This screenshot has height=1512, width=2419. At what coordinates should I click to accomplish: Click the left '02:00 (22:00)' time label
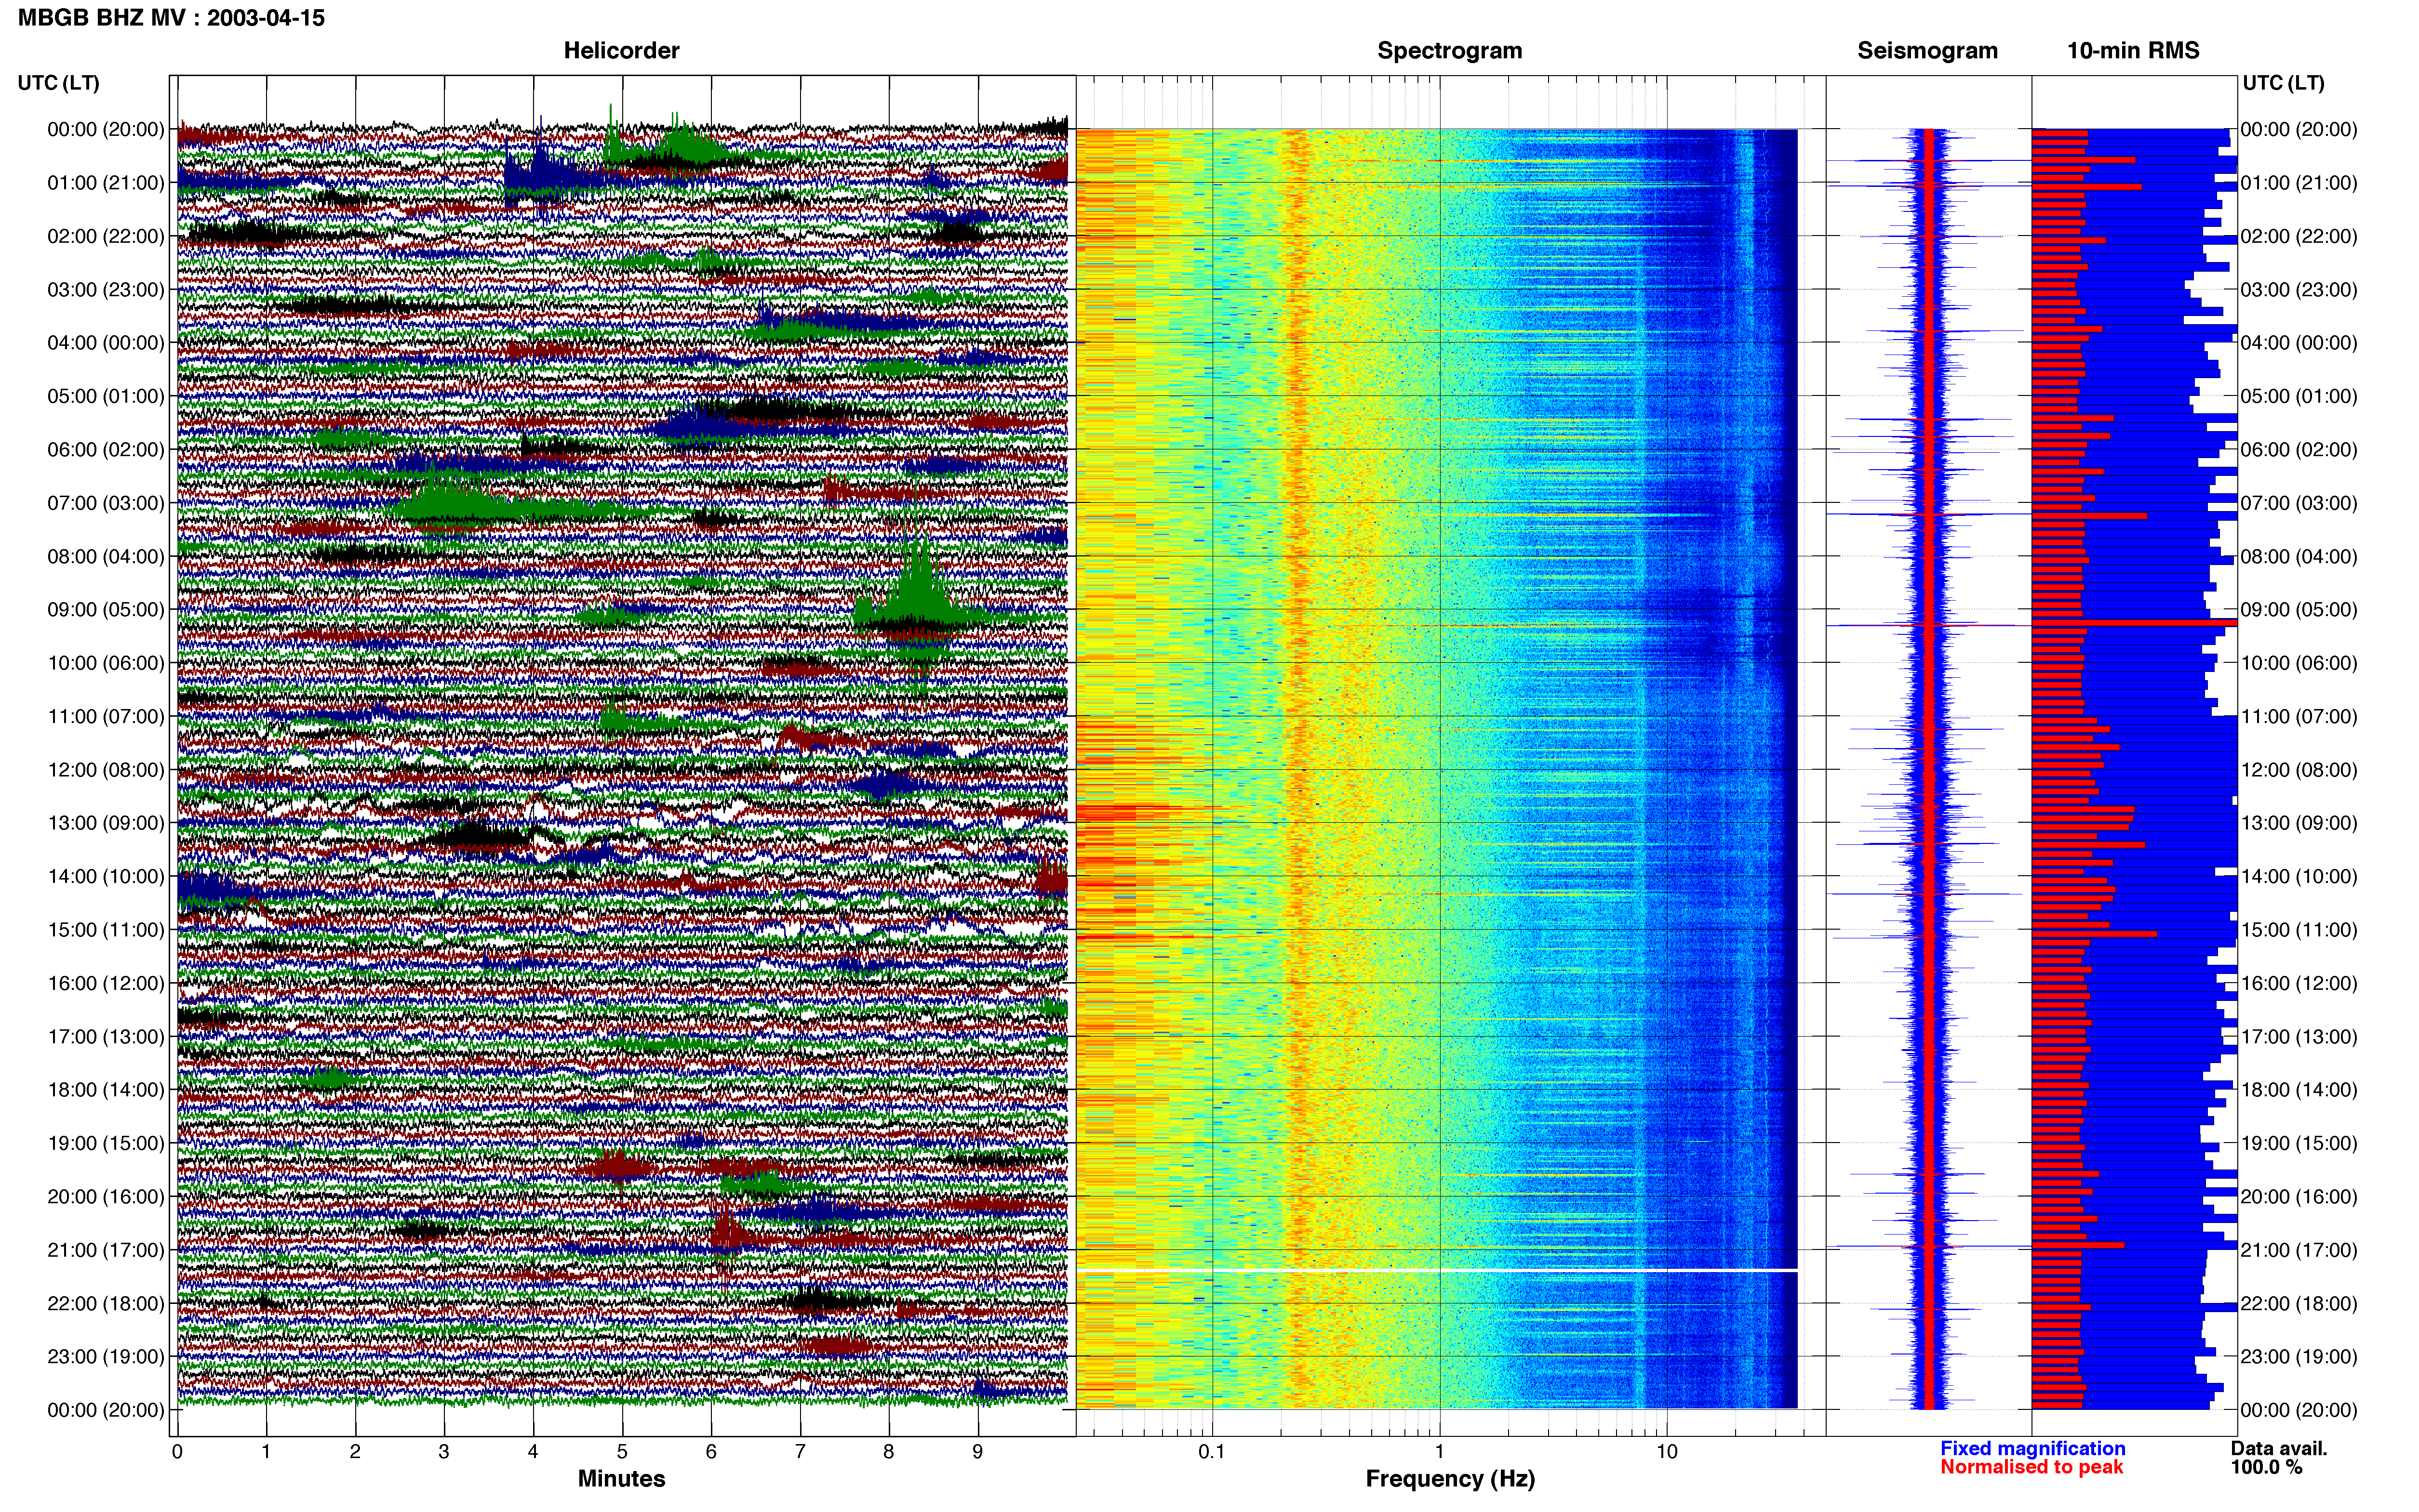pos(106,236)
